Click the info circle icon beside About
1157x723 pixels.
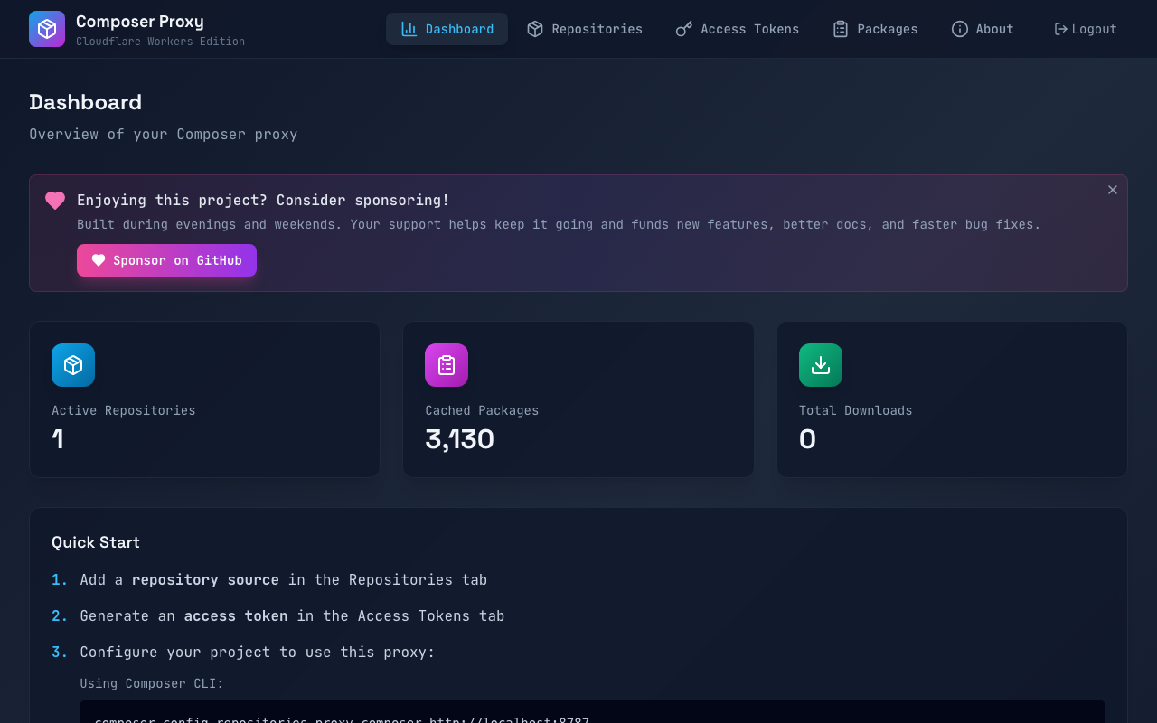tap(960, 29)
